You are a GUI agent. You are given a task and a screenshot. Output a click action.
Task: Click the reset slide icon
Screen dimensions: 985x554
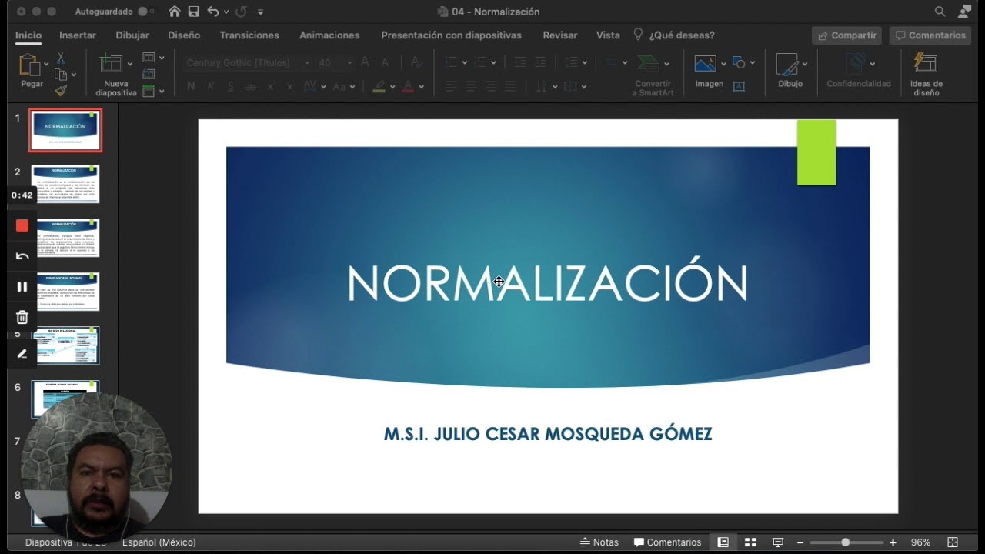click(x=149, y=74)
